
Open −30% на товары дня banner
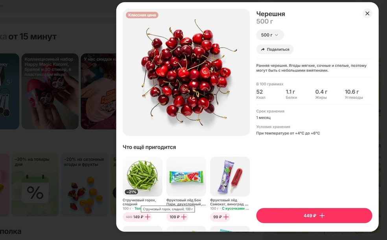click(35, 185)
